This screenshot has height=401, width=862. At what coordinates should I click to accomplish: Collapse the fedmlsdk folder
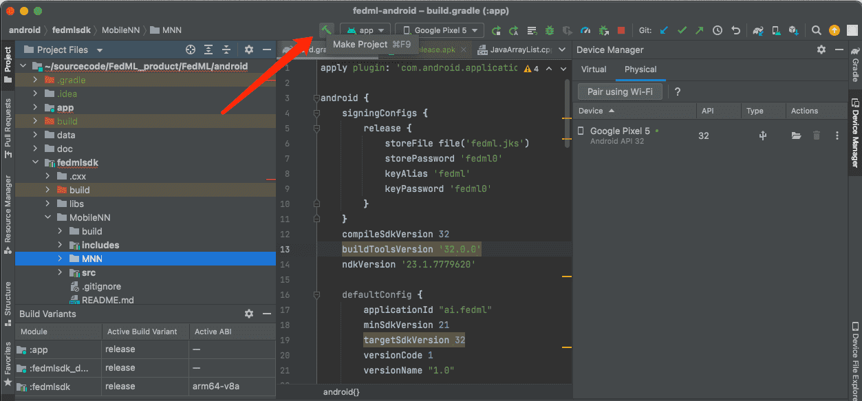35,162
